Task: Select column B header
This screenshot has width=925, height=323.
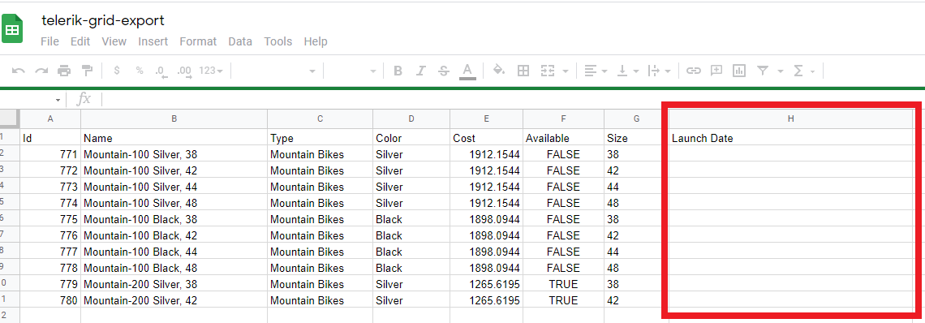Action: click(174, 118)
